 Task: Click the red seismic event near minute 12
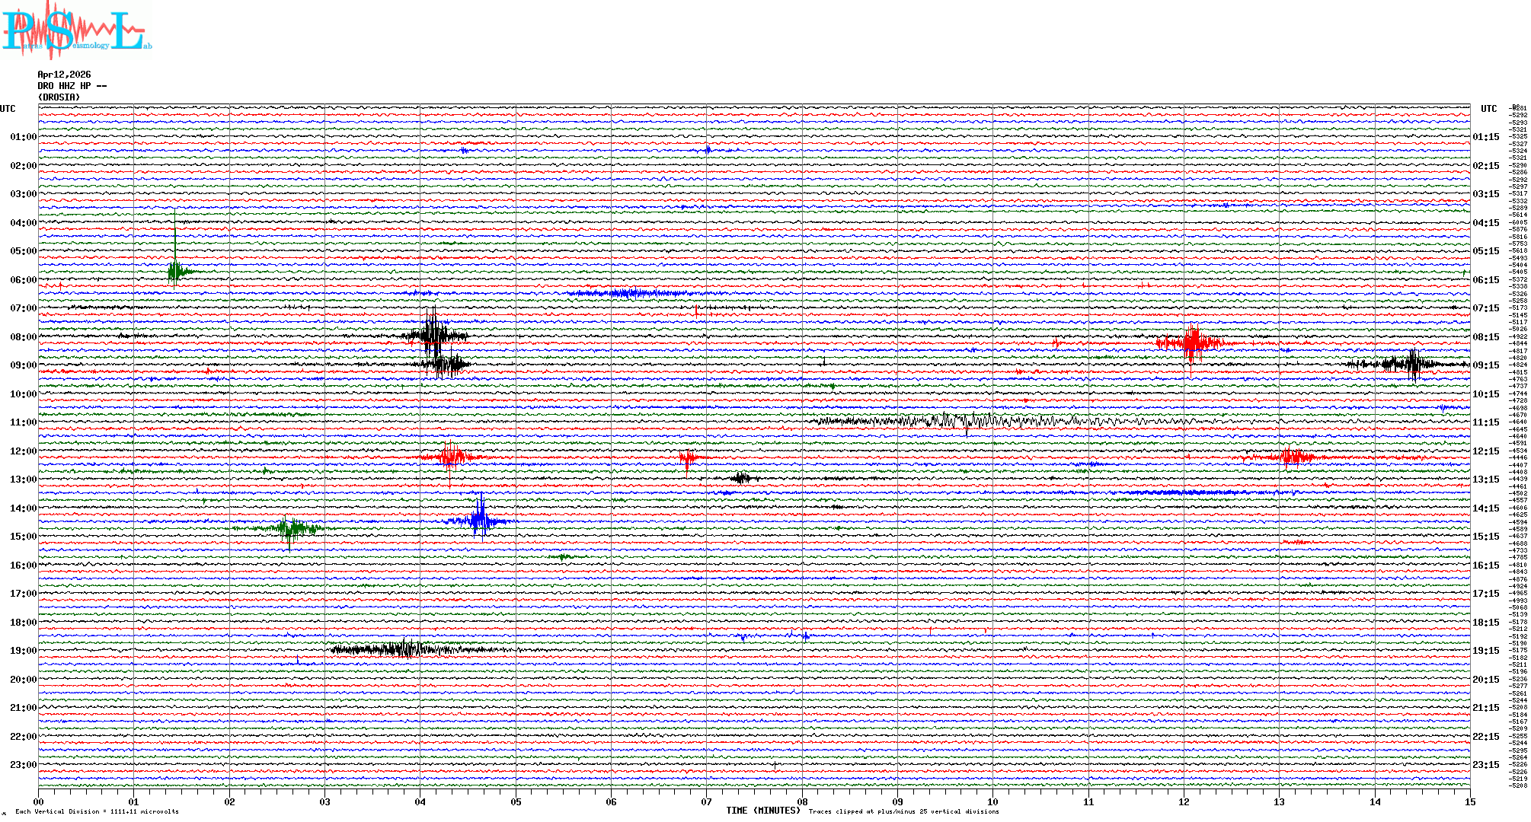[1191, 342]
